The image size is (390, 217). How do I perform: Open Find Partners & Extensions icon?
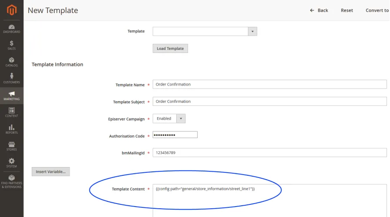(11, 178)
